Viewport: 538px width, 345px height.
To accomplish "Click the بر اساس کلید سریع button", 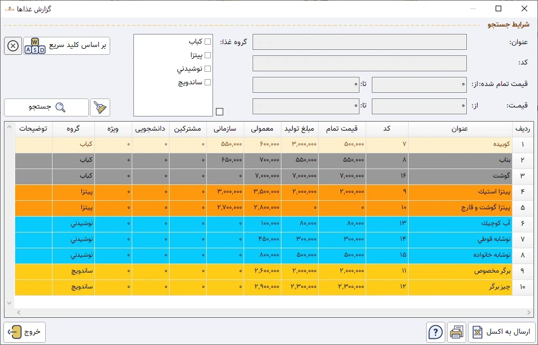I will [x=67, y=46].
